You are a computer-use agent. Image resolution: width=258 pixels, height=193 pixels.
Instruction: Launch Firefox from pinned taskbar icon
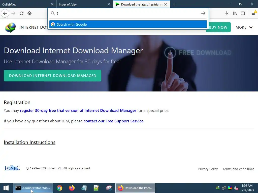[72, 188]
